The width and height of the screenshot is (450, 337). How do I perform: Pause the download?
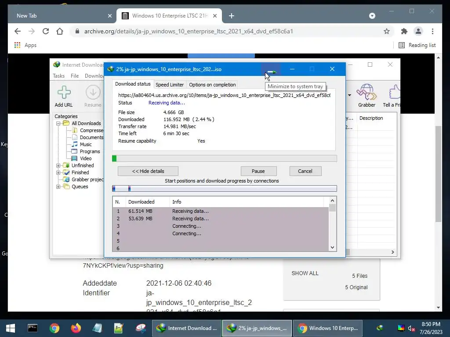(x=258, y=171)
